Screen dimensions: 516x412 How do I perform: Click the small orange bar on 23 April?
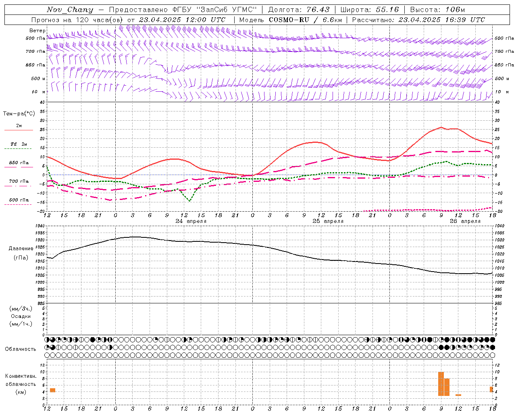[x=52, y=390]
